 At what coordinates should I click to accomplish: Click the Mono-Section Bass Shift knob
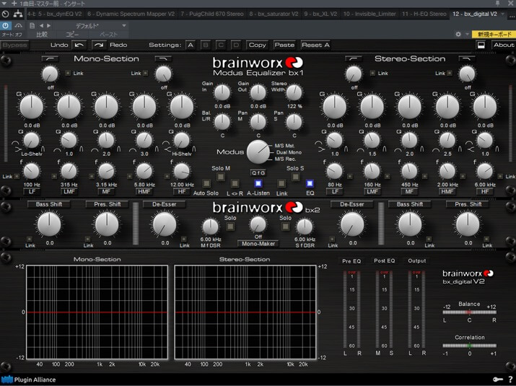tap(49, 225)
